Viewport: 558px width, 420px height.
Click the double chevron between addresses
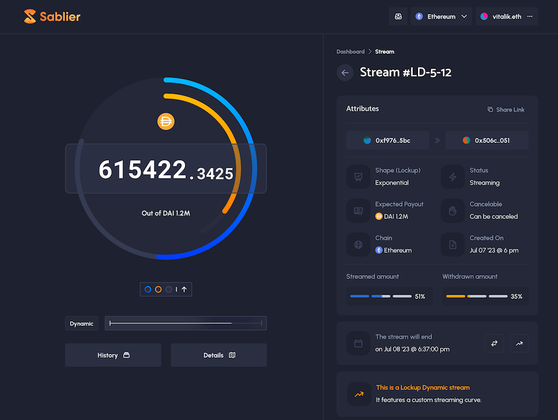[437, 140]
